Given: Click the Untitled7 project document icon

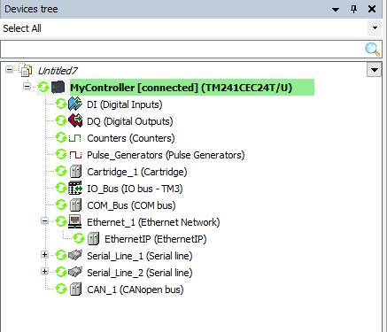Looking at the screenshot, I should point(26,70).
